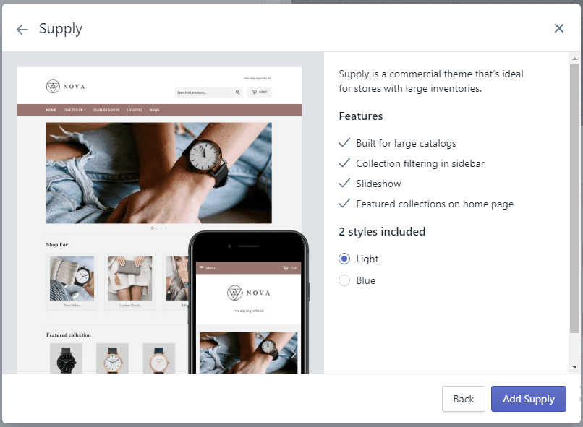Click LEATHER GOODS in preview navigation
Image resolution: width=583 pixels, height=427 pixels.
(106, 110)
